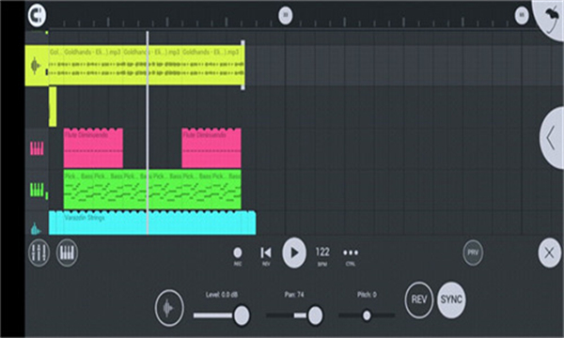Click the first timeline bar marker circle
Viewport: 564px width, 338px height.
coord(285,15)
